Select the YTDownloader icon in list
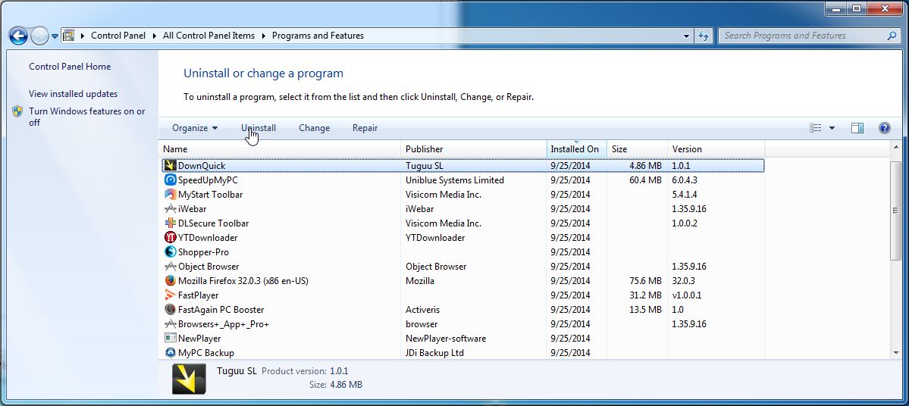 point(171,238)
